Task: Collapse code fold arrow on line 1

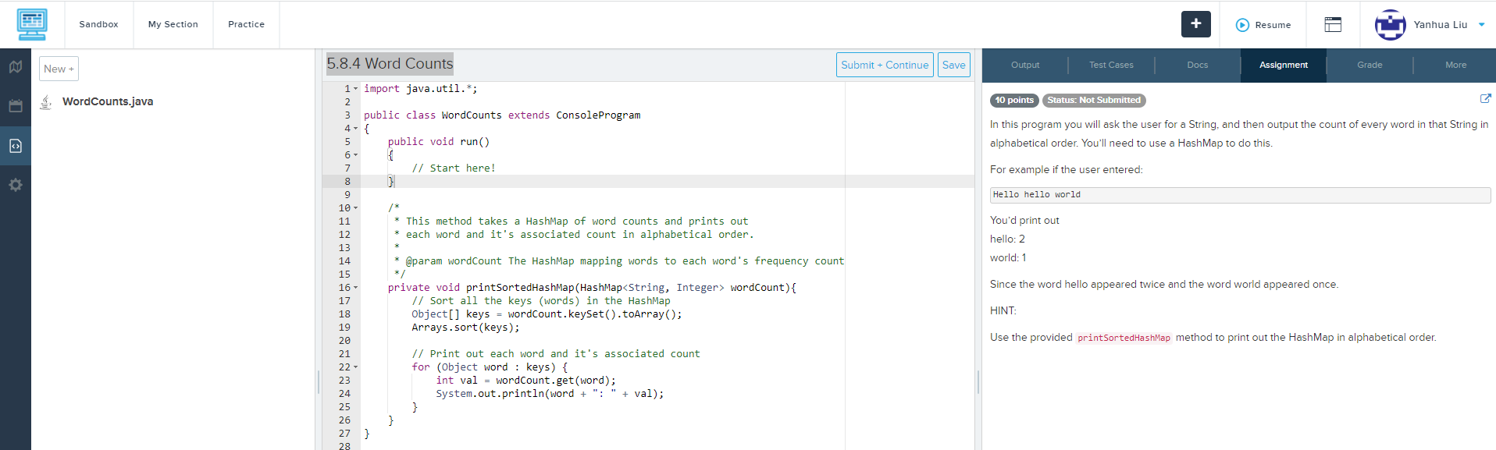Action: coord(356,89)
